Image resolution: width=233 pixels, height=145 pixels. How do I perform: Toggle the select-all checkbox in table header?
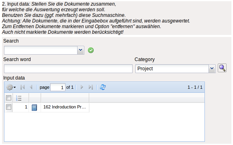[x=8, y=98]
